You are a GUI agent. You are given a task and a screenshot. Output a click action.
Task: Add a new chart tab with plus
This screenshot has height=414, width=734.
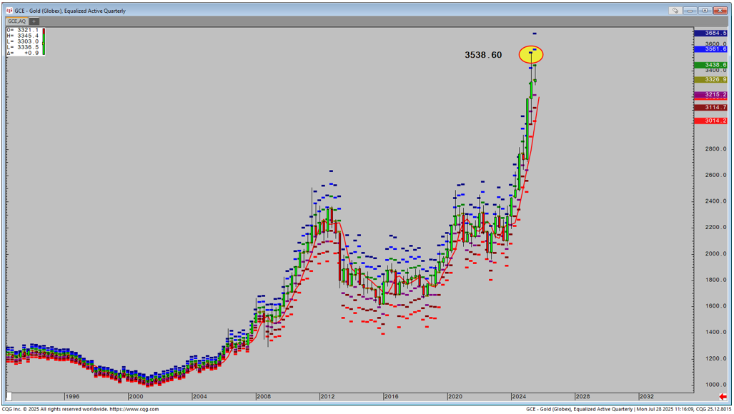click(34, 21)
